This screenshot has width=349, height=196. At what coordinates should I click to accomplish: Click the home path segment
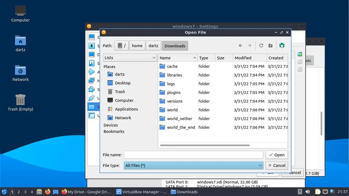(x=137, y=46)
